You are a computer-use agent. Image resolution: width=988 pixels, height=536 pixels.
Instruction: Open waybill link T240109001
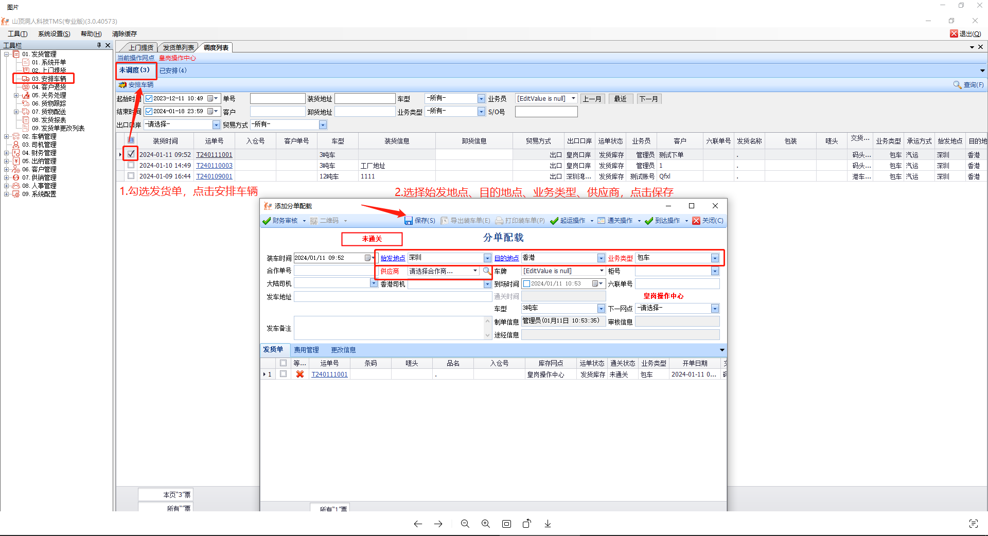tap(214, 176)
